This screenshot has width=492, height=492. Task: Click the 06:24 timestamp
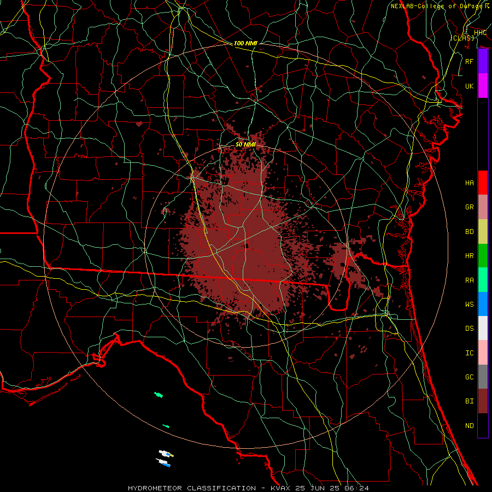pos(357,488)
